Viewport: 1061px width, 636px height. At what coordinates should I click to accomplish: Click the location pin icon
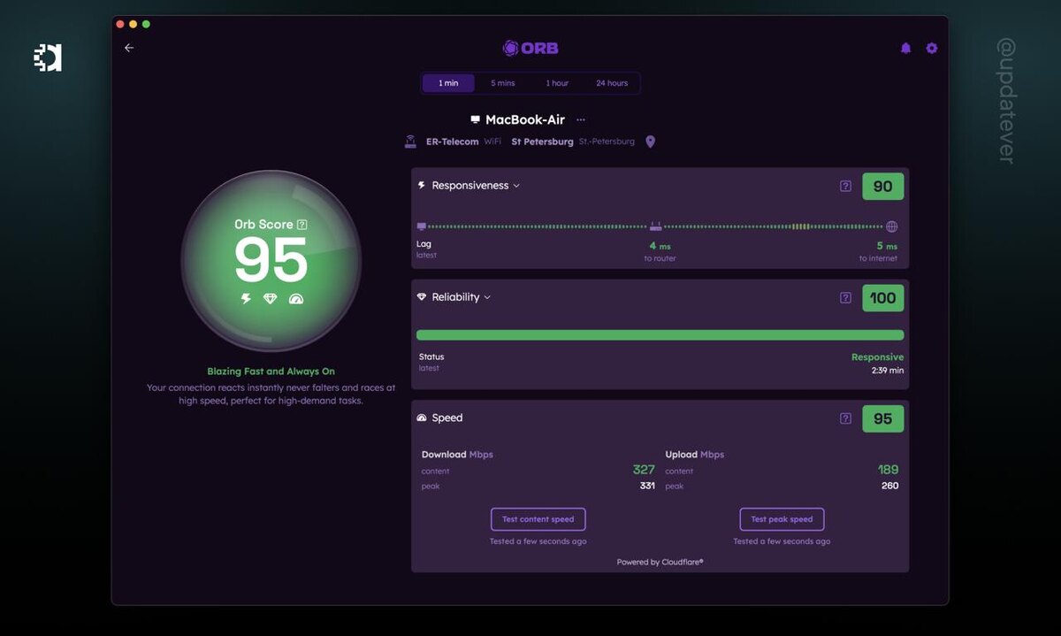click(651, 142)
